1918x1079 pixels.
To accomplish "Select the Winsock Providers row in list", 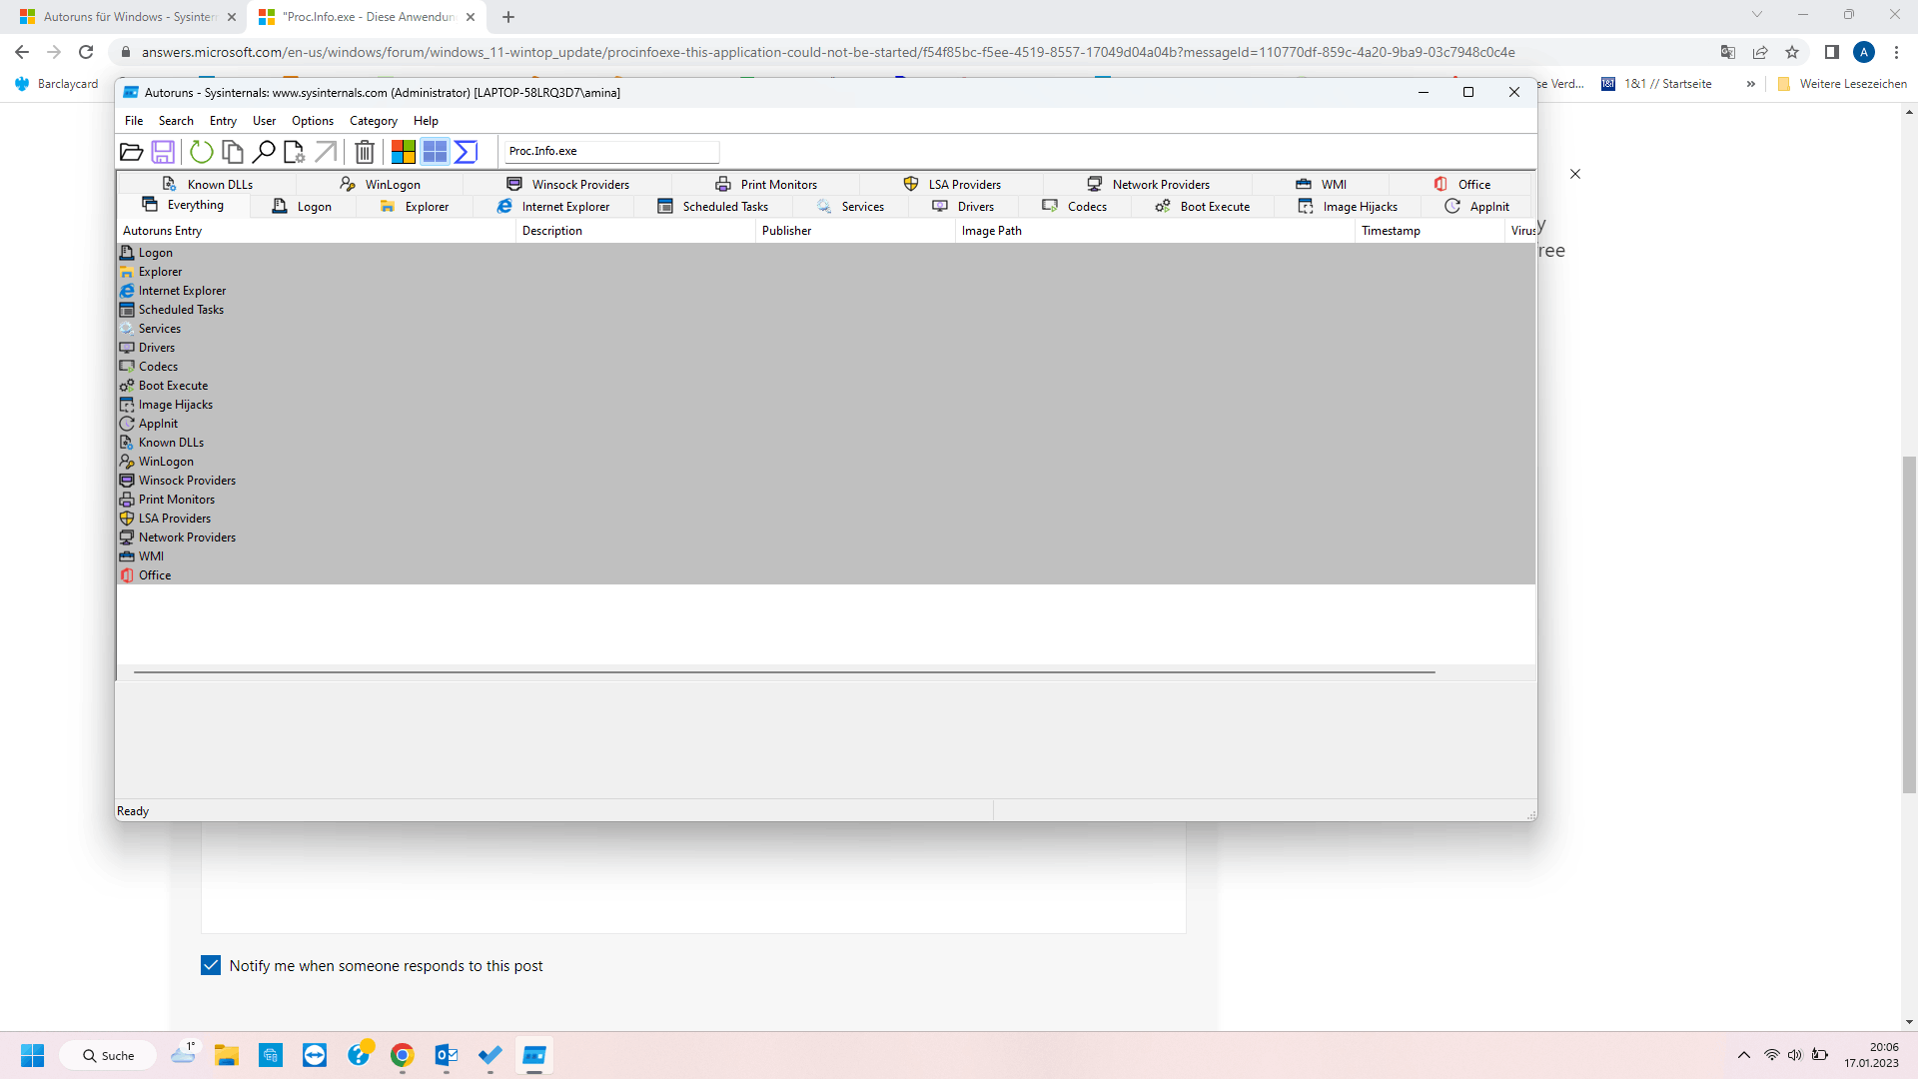I will click(825, 481).
